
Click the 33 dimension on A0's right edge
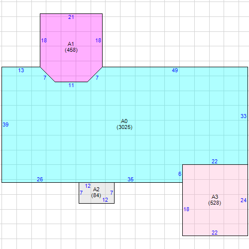(x=244, y=116)
